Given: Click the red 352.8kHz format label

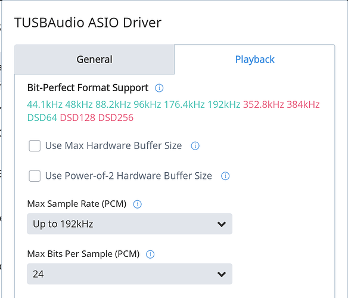Looking at the screenshot, I should pos(263,104).
